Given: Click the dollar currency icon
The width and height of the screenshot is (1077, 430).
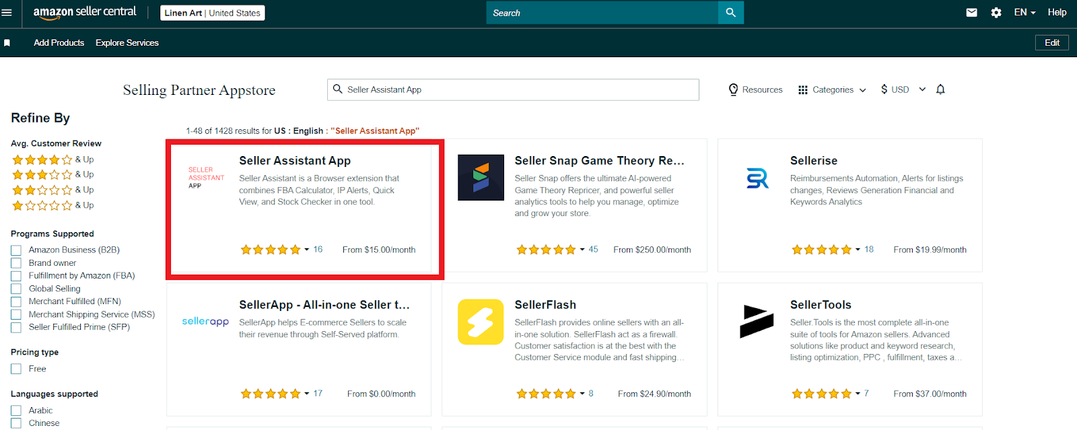Looking at the screenshot, I should [884, 89].
